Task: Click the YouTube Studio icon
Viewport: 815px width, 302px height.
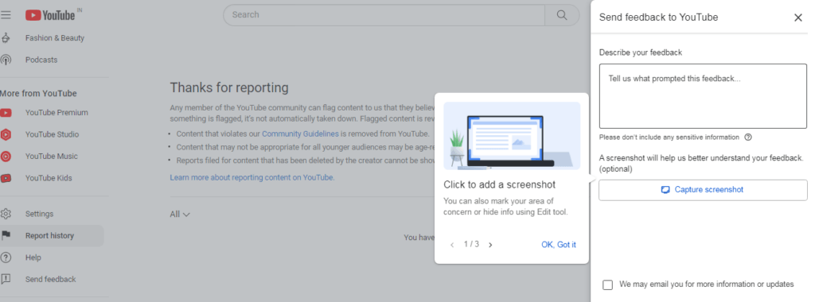Action: (x=6, y=134)
